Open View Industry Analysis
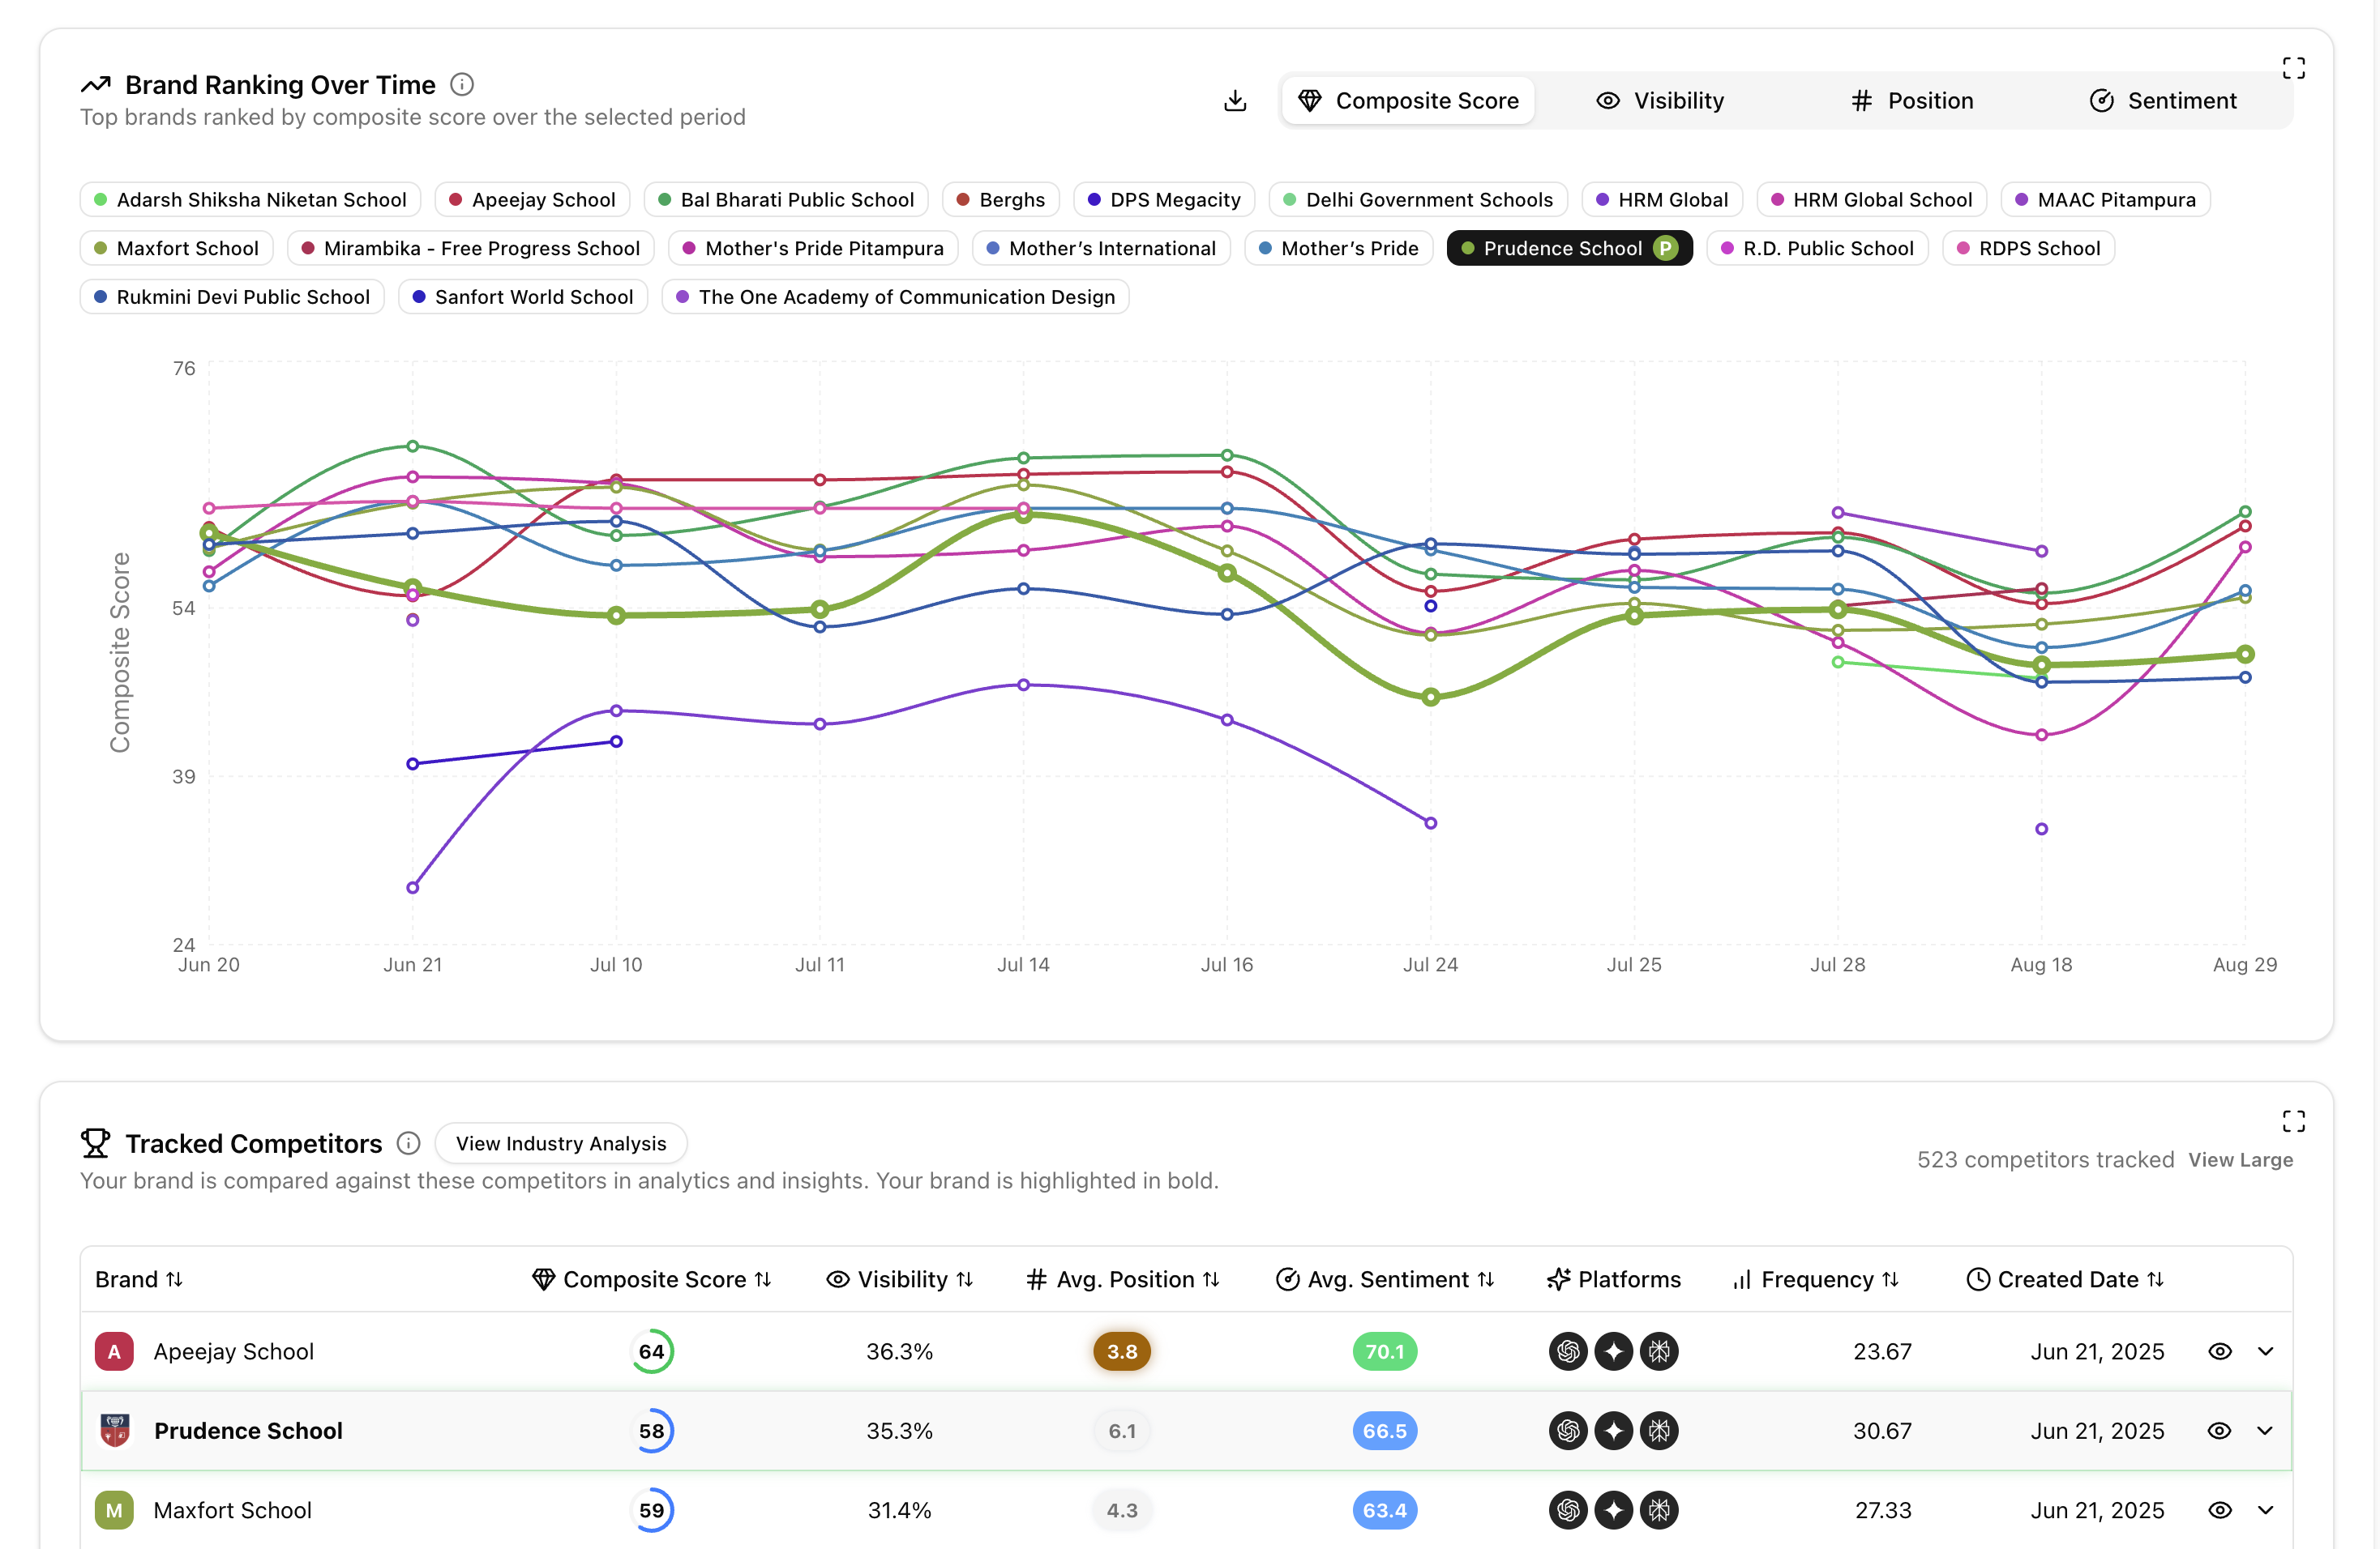This screenshot has width=2380, height=1549. pyautogui.click(x=561, y=1143)
